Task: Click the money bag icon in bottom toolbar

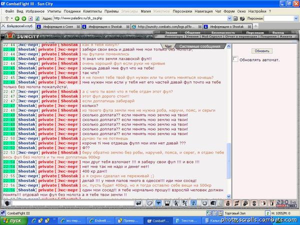Action: coord(227,203)
